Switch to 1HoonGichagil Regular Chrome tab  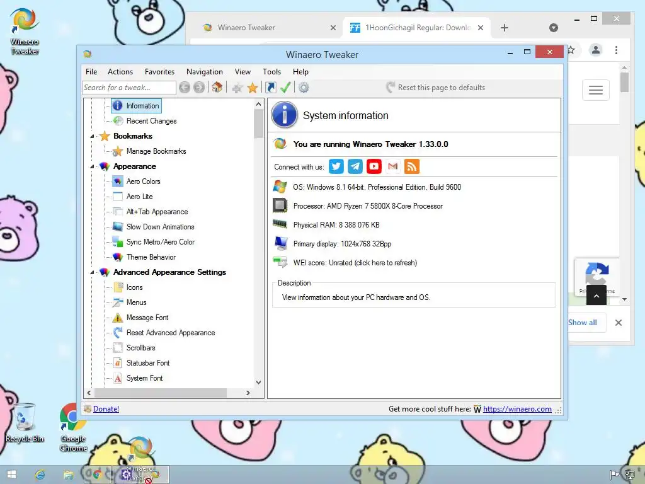pos(416,28)
